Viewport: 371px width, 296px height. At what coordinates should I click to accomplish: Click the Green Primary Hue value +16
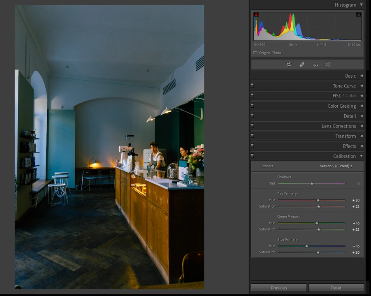coord(356,223)
